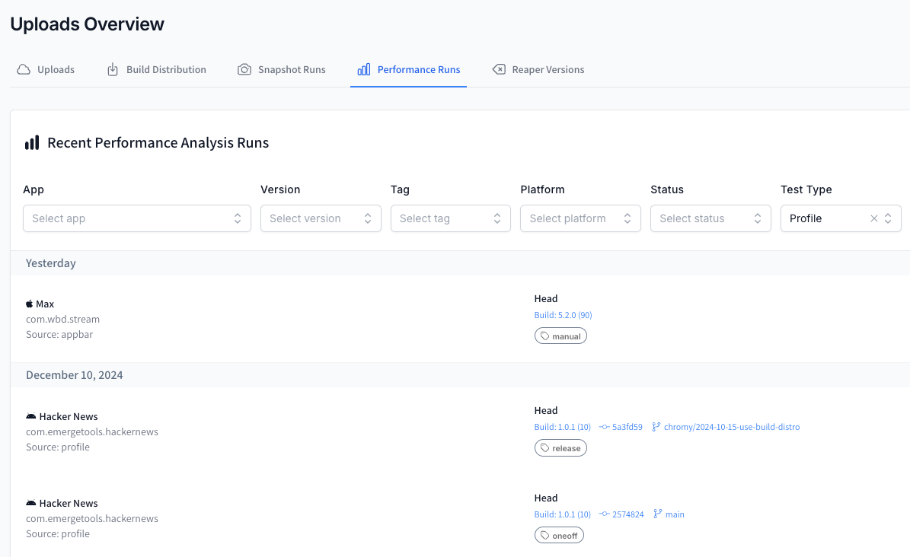910x557 pixels.
Task: Click the Snapshot Runs camera icon
Action: [244, 69]
